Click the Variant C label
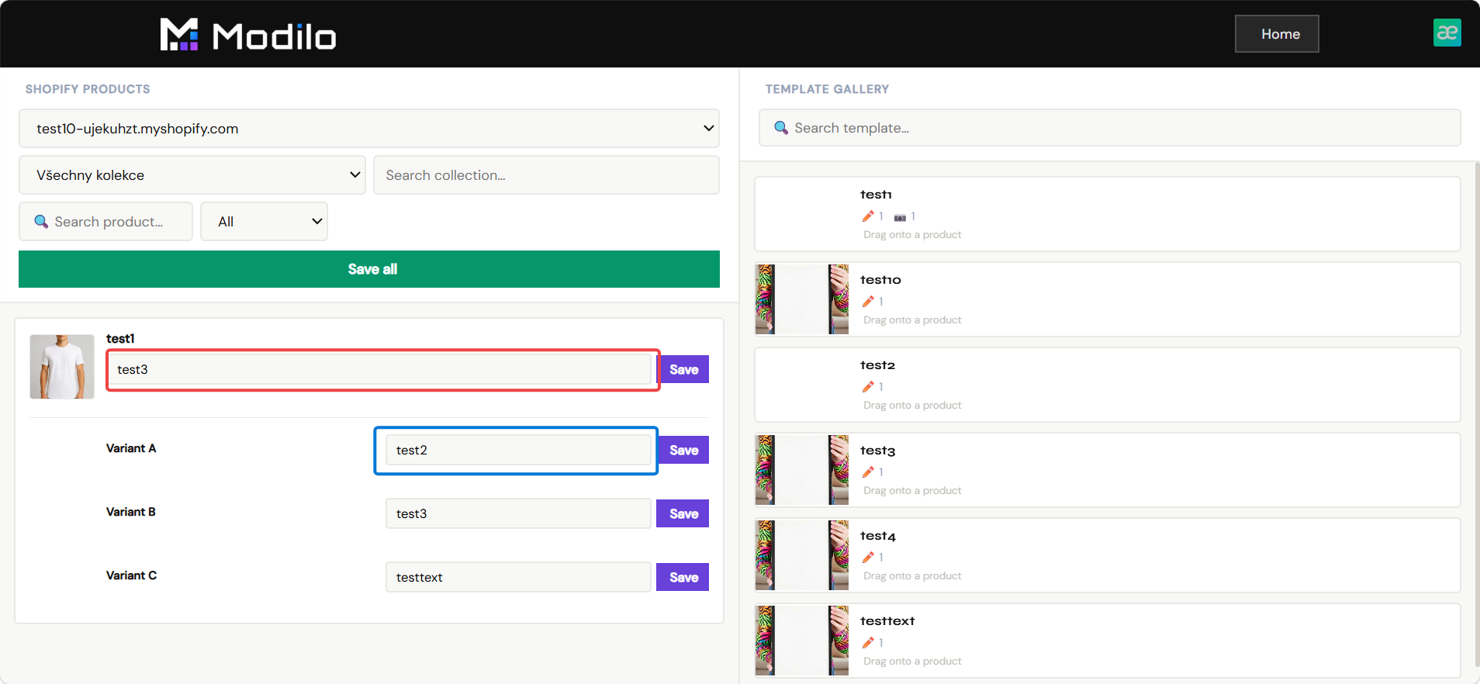The height and width of the screenshot is (684, 1480). click(x=131, y=575)
